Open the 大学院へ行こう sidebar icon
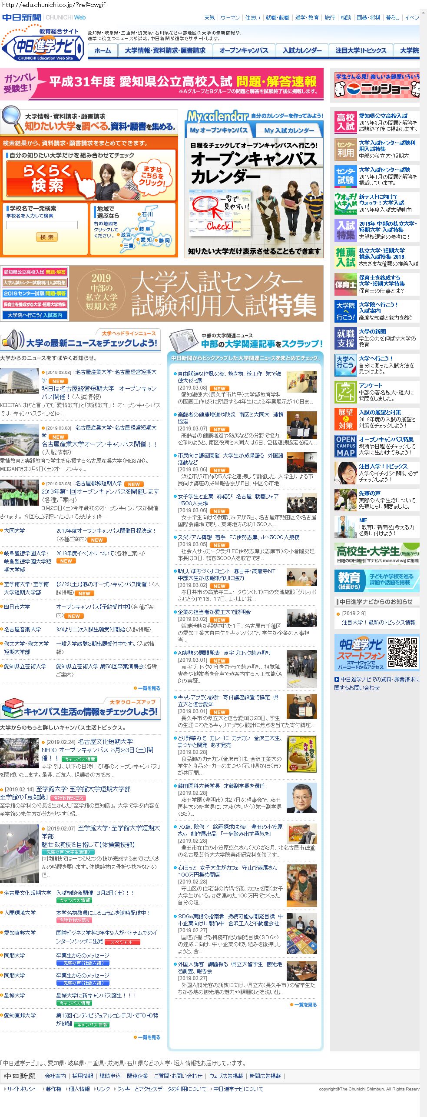Screen dimensions: 427x1117 click(x=345, y=311)
